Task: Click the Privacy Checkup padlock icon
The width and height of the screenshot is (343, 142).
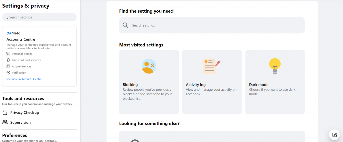Action: point(5,112)
